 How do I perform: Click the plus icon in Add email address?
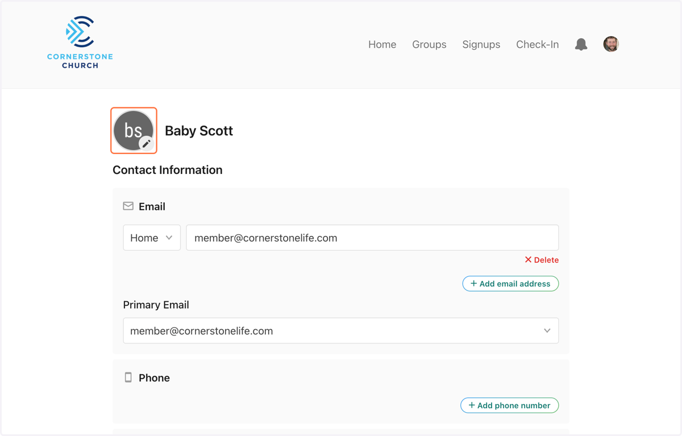(473, 284)
